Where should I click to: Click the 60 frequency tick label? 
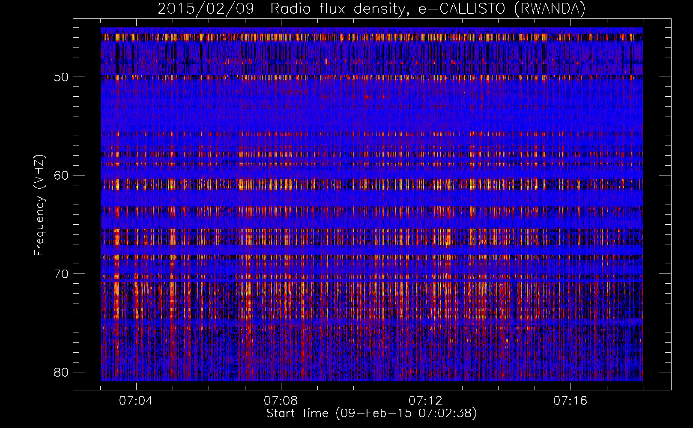pos(61,175)
